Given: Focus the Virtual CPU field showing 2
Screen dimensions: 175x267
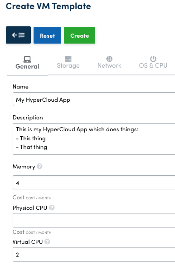Looking at the screenshot, I should pyautogui.click(x=94, y=254).
